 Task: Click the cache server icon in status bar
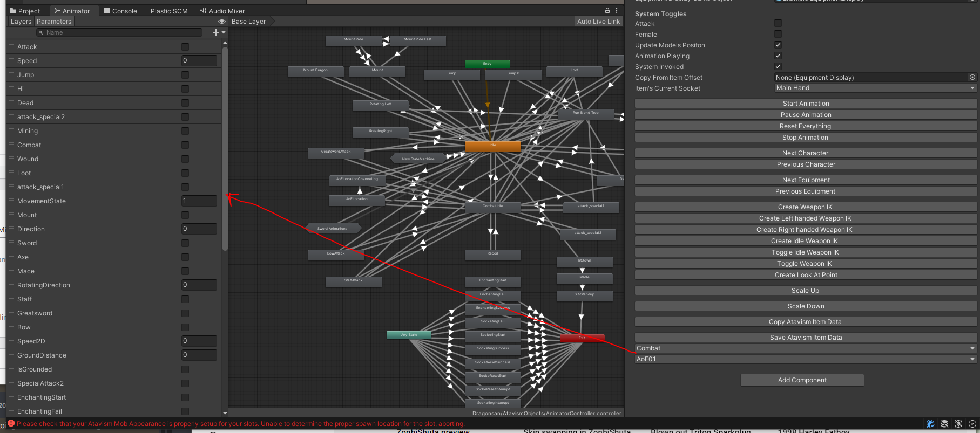pos(944,424)
